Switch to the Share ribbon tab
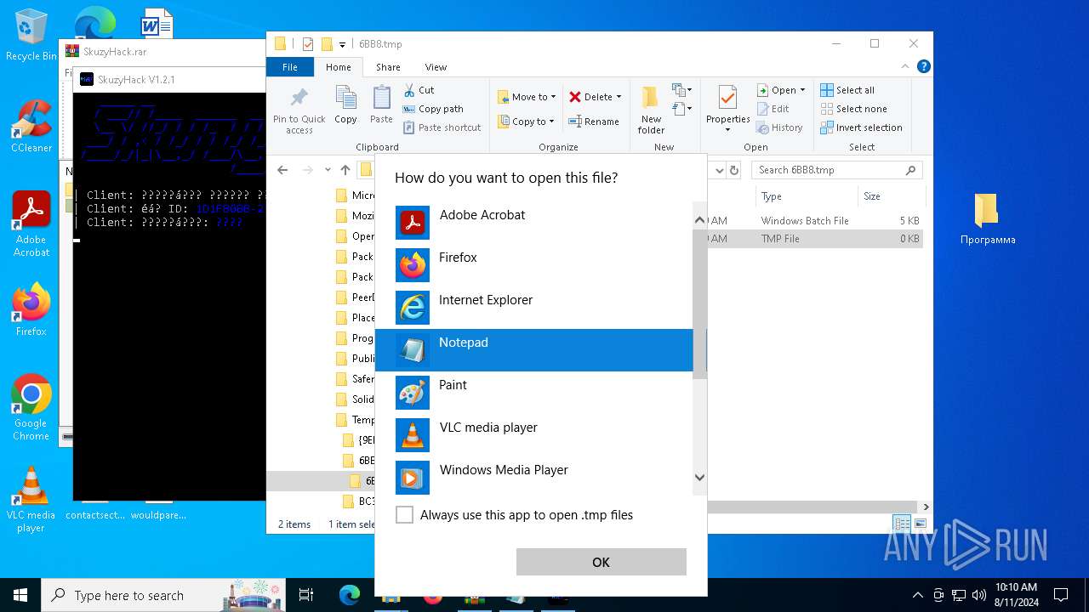 click(388, 67)
